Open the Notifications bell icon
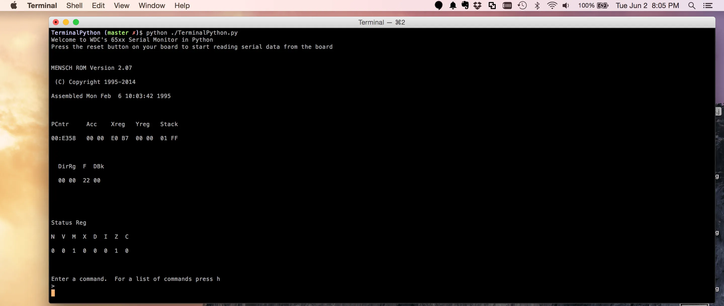 [x=453, y=6]
